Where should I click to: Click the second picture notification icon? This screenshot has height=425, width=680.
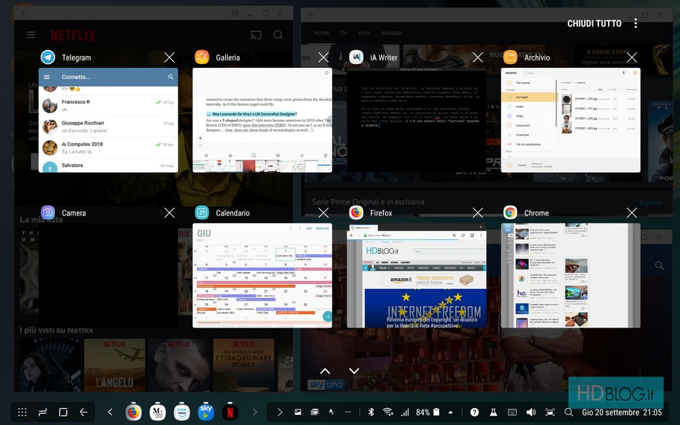tap(314, 412)
